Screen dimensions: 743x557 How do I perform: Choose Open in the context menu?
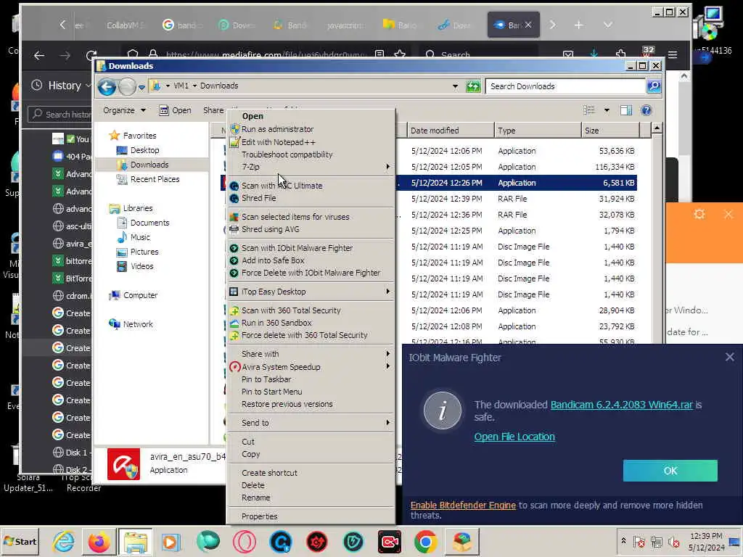(253, 116)
